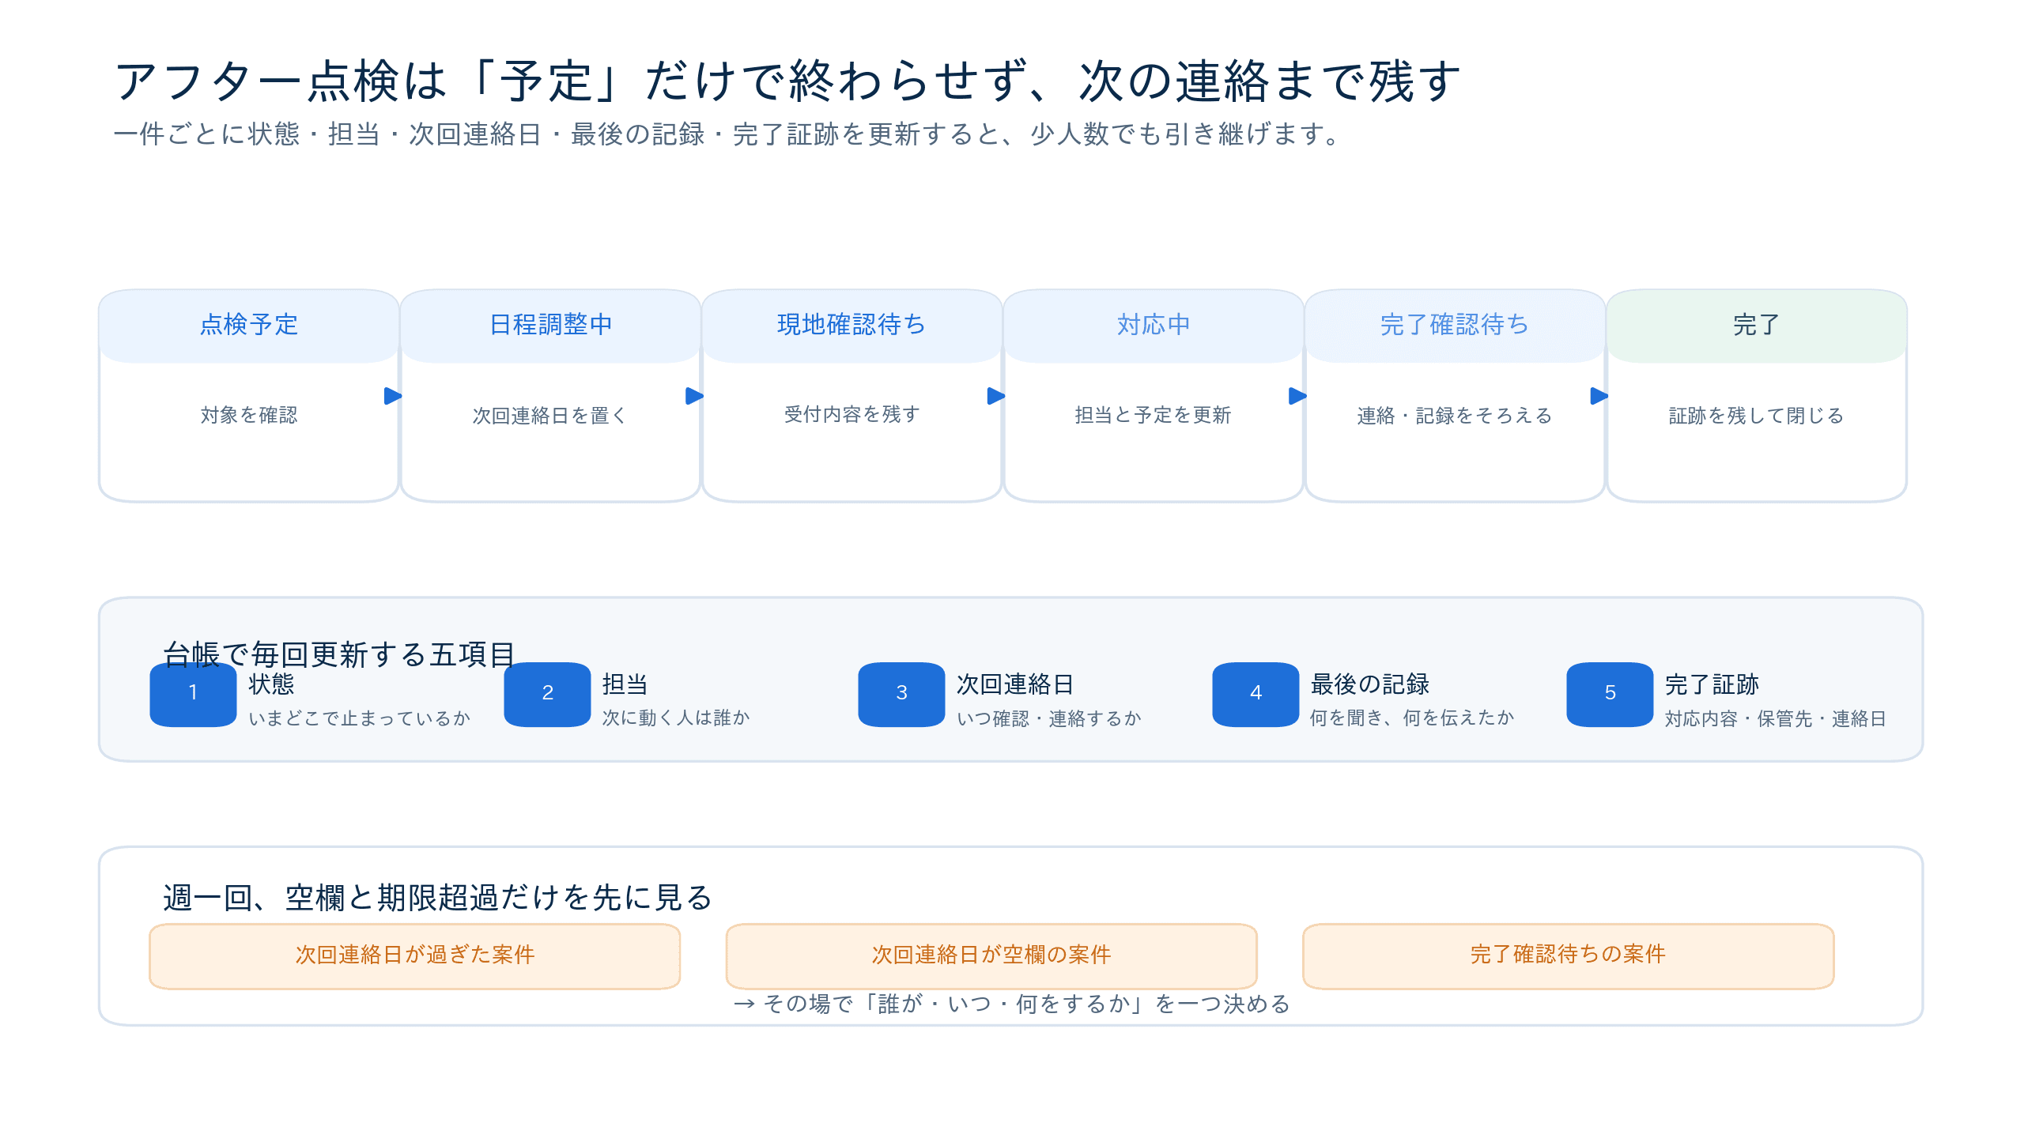Click the blue number 4 badge
This screenshot has height=1138, width=2024.
(1256, 694)
